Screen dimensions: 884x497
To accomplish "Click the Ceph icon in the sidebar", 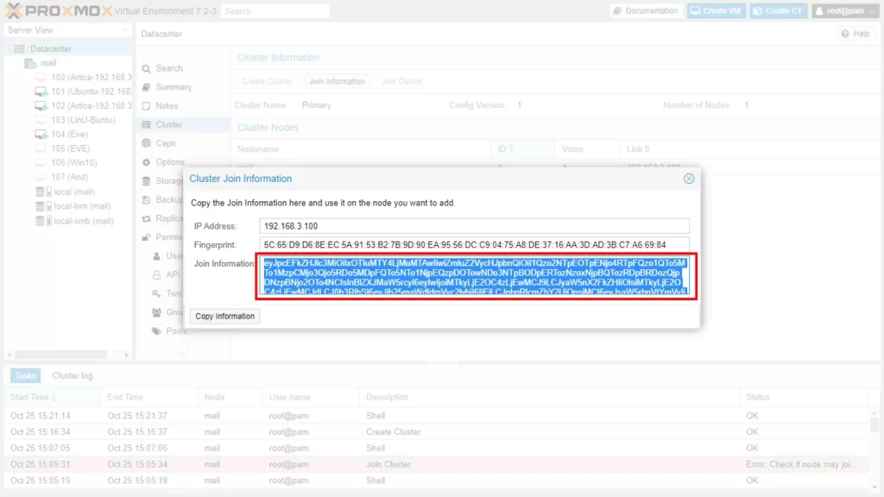I will 147,143.
